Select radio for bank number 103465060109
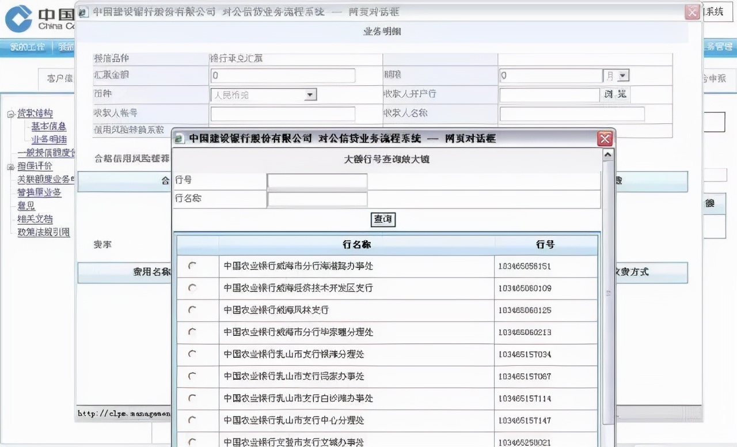 point(192,287)
